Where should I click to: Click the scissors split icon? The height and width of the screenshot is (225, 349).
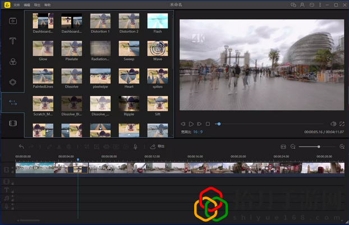pos(59,146)
